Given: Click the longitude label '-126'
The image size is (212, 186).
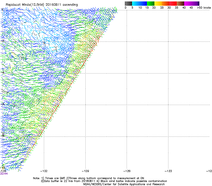Looking at the screenshot, I should tap(127, 171).
